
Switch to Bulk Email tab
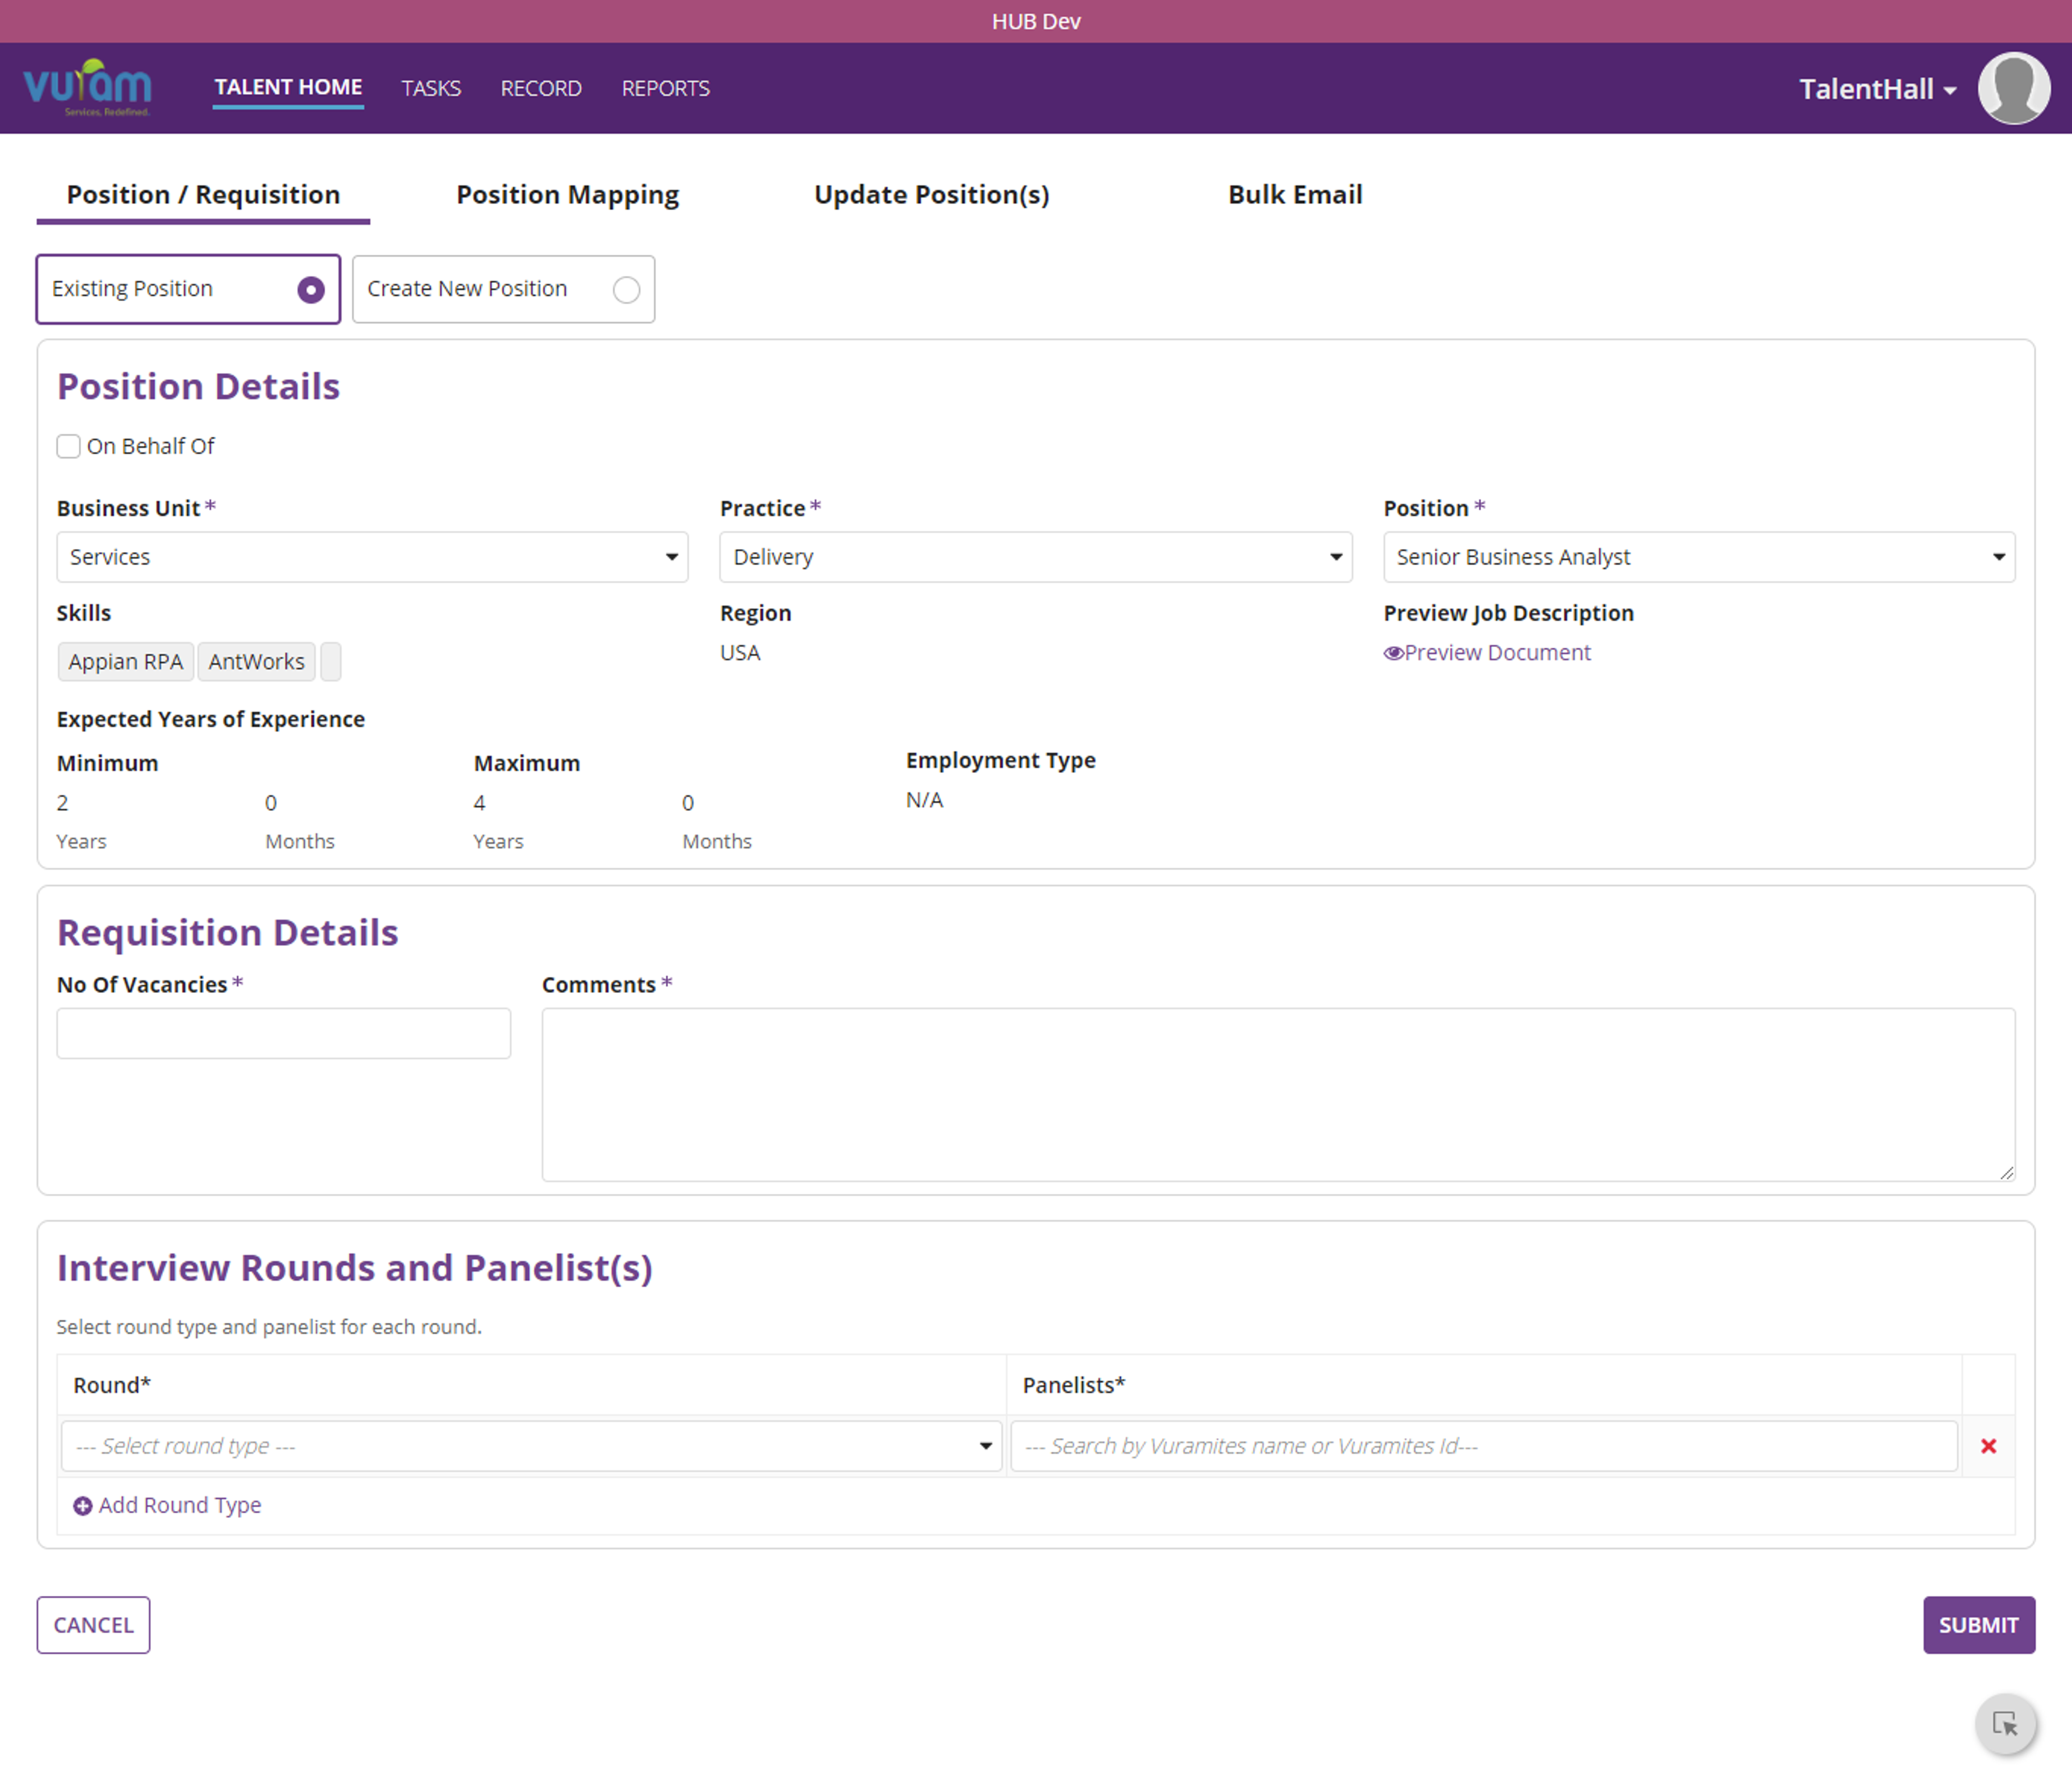point(1295,195)
